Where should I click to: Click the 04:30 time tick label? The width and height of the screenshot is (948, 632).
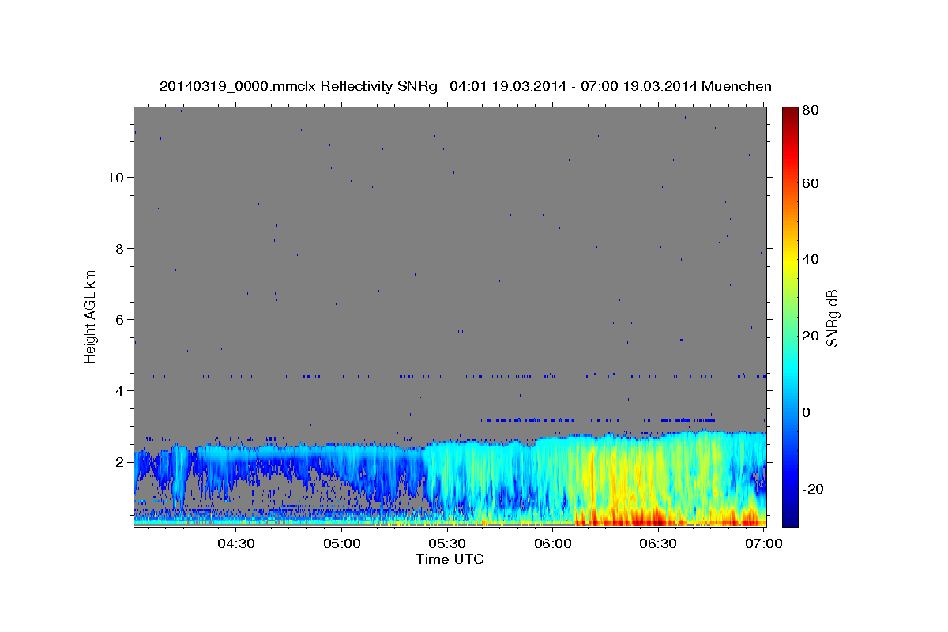(235, 544)
